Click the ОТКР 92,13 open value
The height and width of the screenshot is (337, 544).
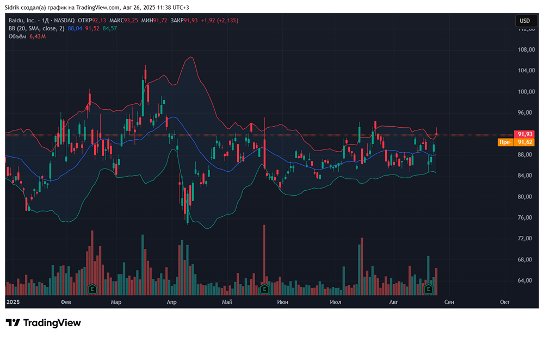[x=92, y=21]
